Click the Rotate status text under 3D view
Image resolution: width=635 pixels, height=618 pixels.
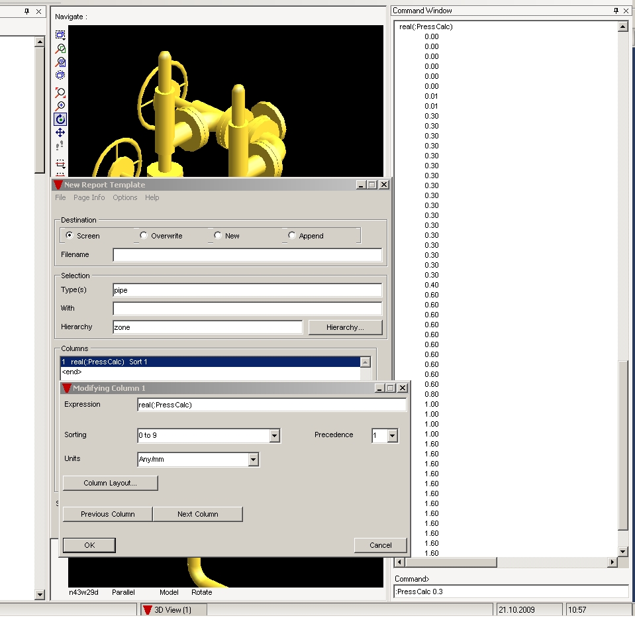(202, 592)
